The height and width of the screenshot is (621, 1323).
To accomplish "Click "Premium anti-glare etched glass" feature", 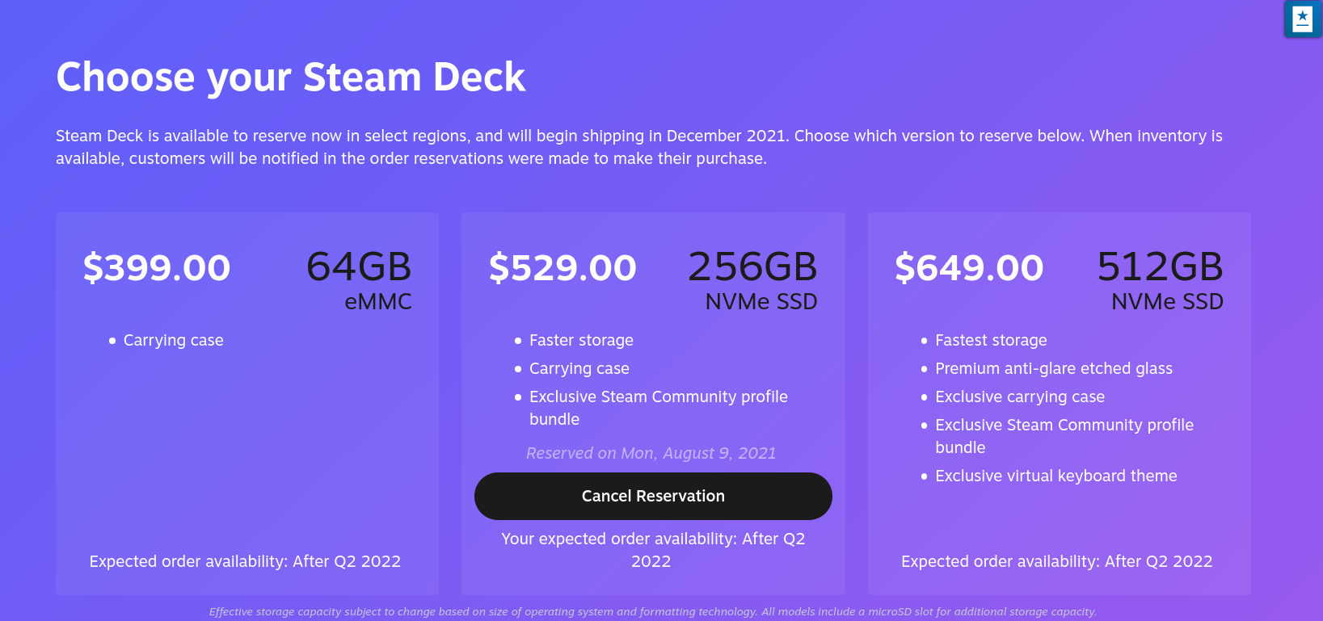I will [x=1053, y=368].
